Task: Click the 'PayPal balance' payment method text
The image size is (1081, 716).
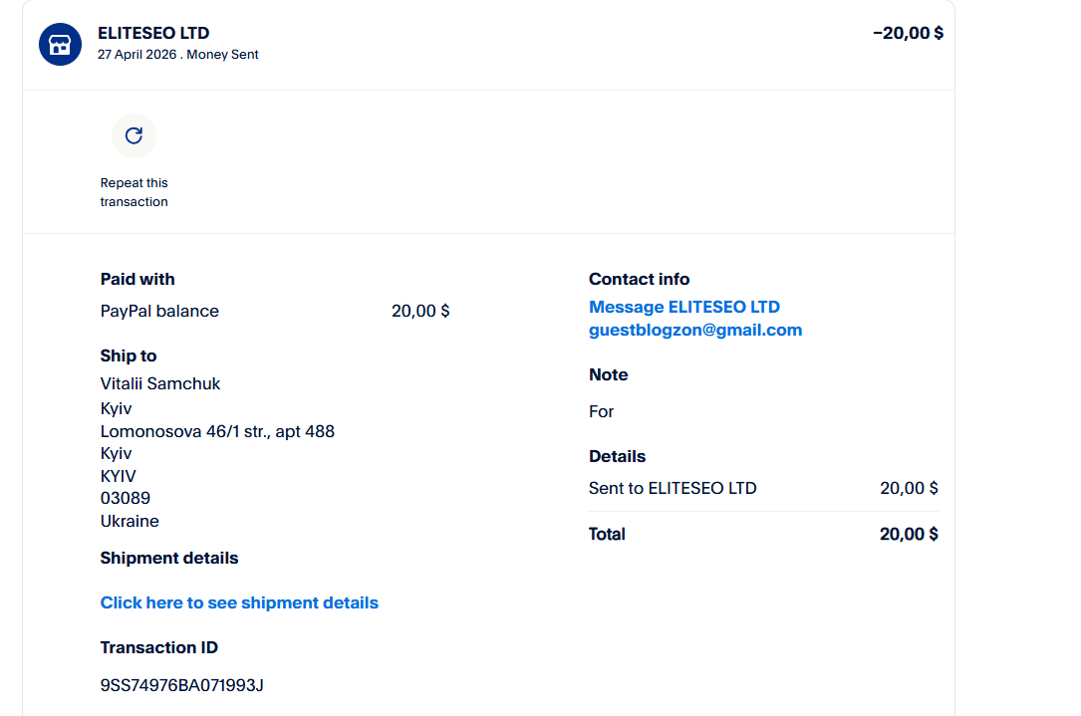Action: (x=159, y=311)
